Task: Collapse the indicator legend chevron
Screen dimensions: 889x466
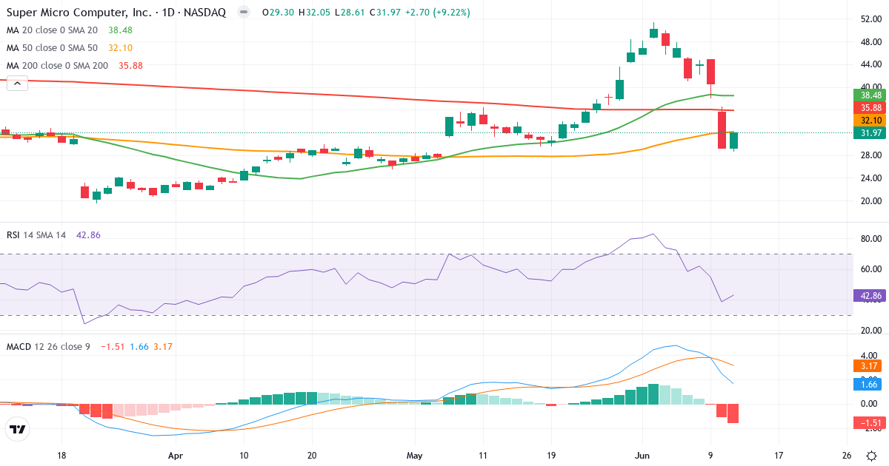Action: pyautogui.click(x=17, y=84)
